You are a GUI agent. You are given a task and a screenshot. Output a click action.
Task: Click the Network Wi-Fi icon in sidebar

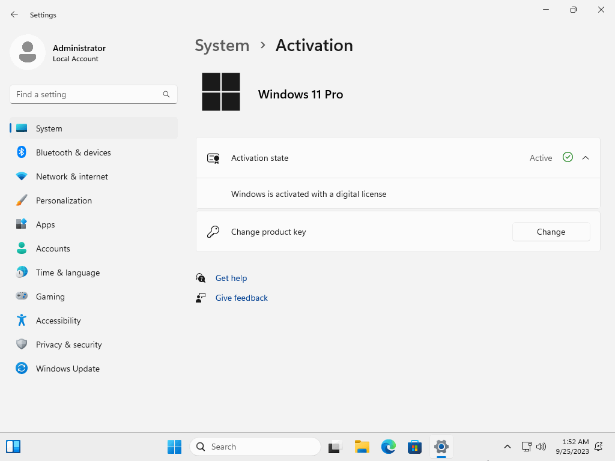[22, 176]
